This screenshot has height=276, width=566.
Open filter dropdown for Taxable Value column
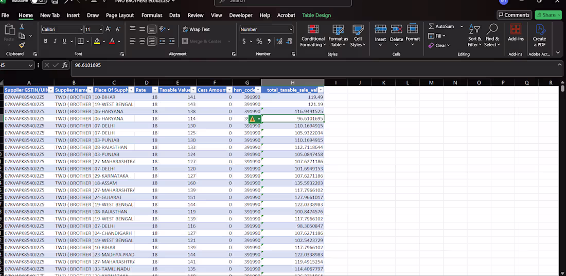click(x=193, y=90)
